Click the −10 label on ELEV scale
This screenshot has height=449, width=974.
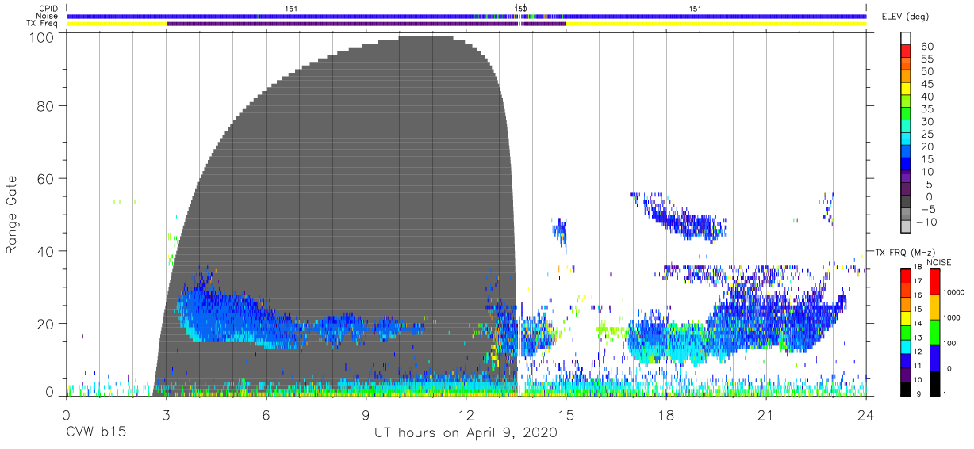coord(926,222)
